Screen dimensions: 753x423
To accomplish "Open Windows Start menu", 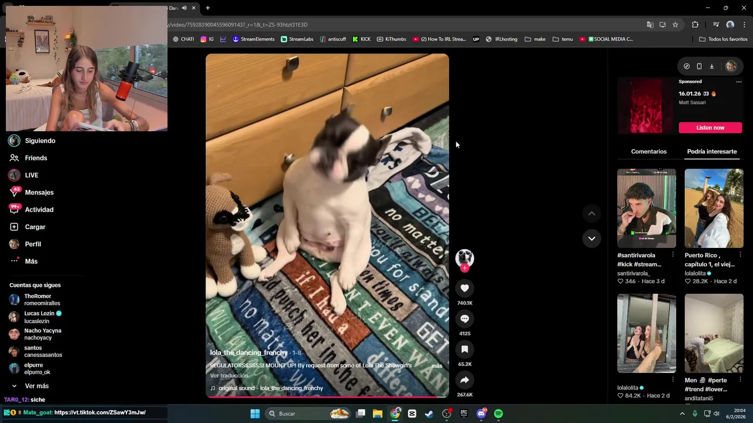I will click(x=255, y=414).
